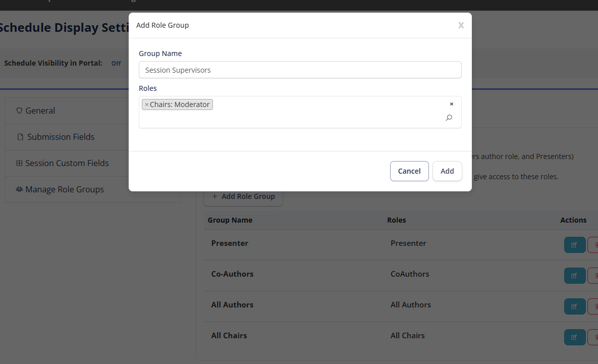Viewport: 598px width, 364px height.
Task: Clear all selected roles in Roles field
Action: 451,104
